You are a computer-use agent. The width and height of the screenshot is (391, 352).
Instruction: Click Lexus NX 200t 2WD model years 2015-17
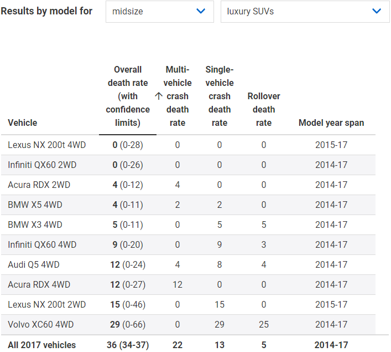tap(331, 305)
